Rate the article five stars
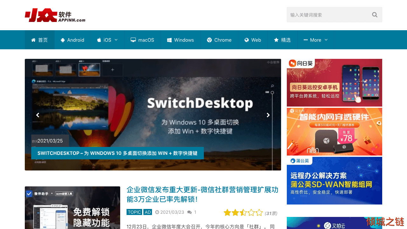The width and height of the screenshot is (407, 229). tap(259, 212)
